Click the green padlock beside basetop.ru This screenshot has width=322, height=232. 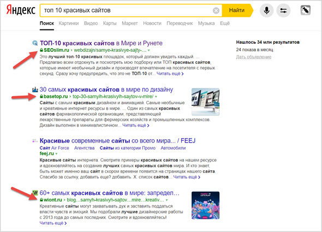[41, 96]
